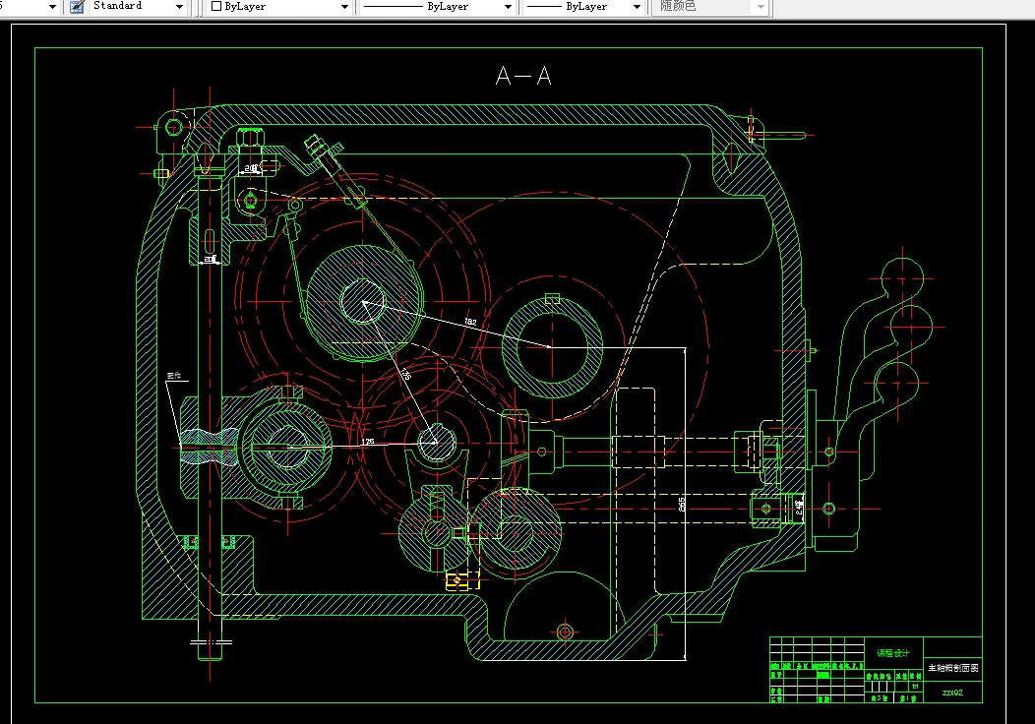Image resolution: width=1035 pixels, height=724 pixels.
Task: Select the 课程设计 title block text
Action: point(892,653)
